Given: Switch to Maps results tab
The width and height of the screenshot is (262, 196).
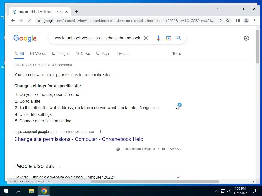Looking at the screenshot, I should coord(103,54).
